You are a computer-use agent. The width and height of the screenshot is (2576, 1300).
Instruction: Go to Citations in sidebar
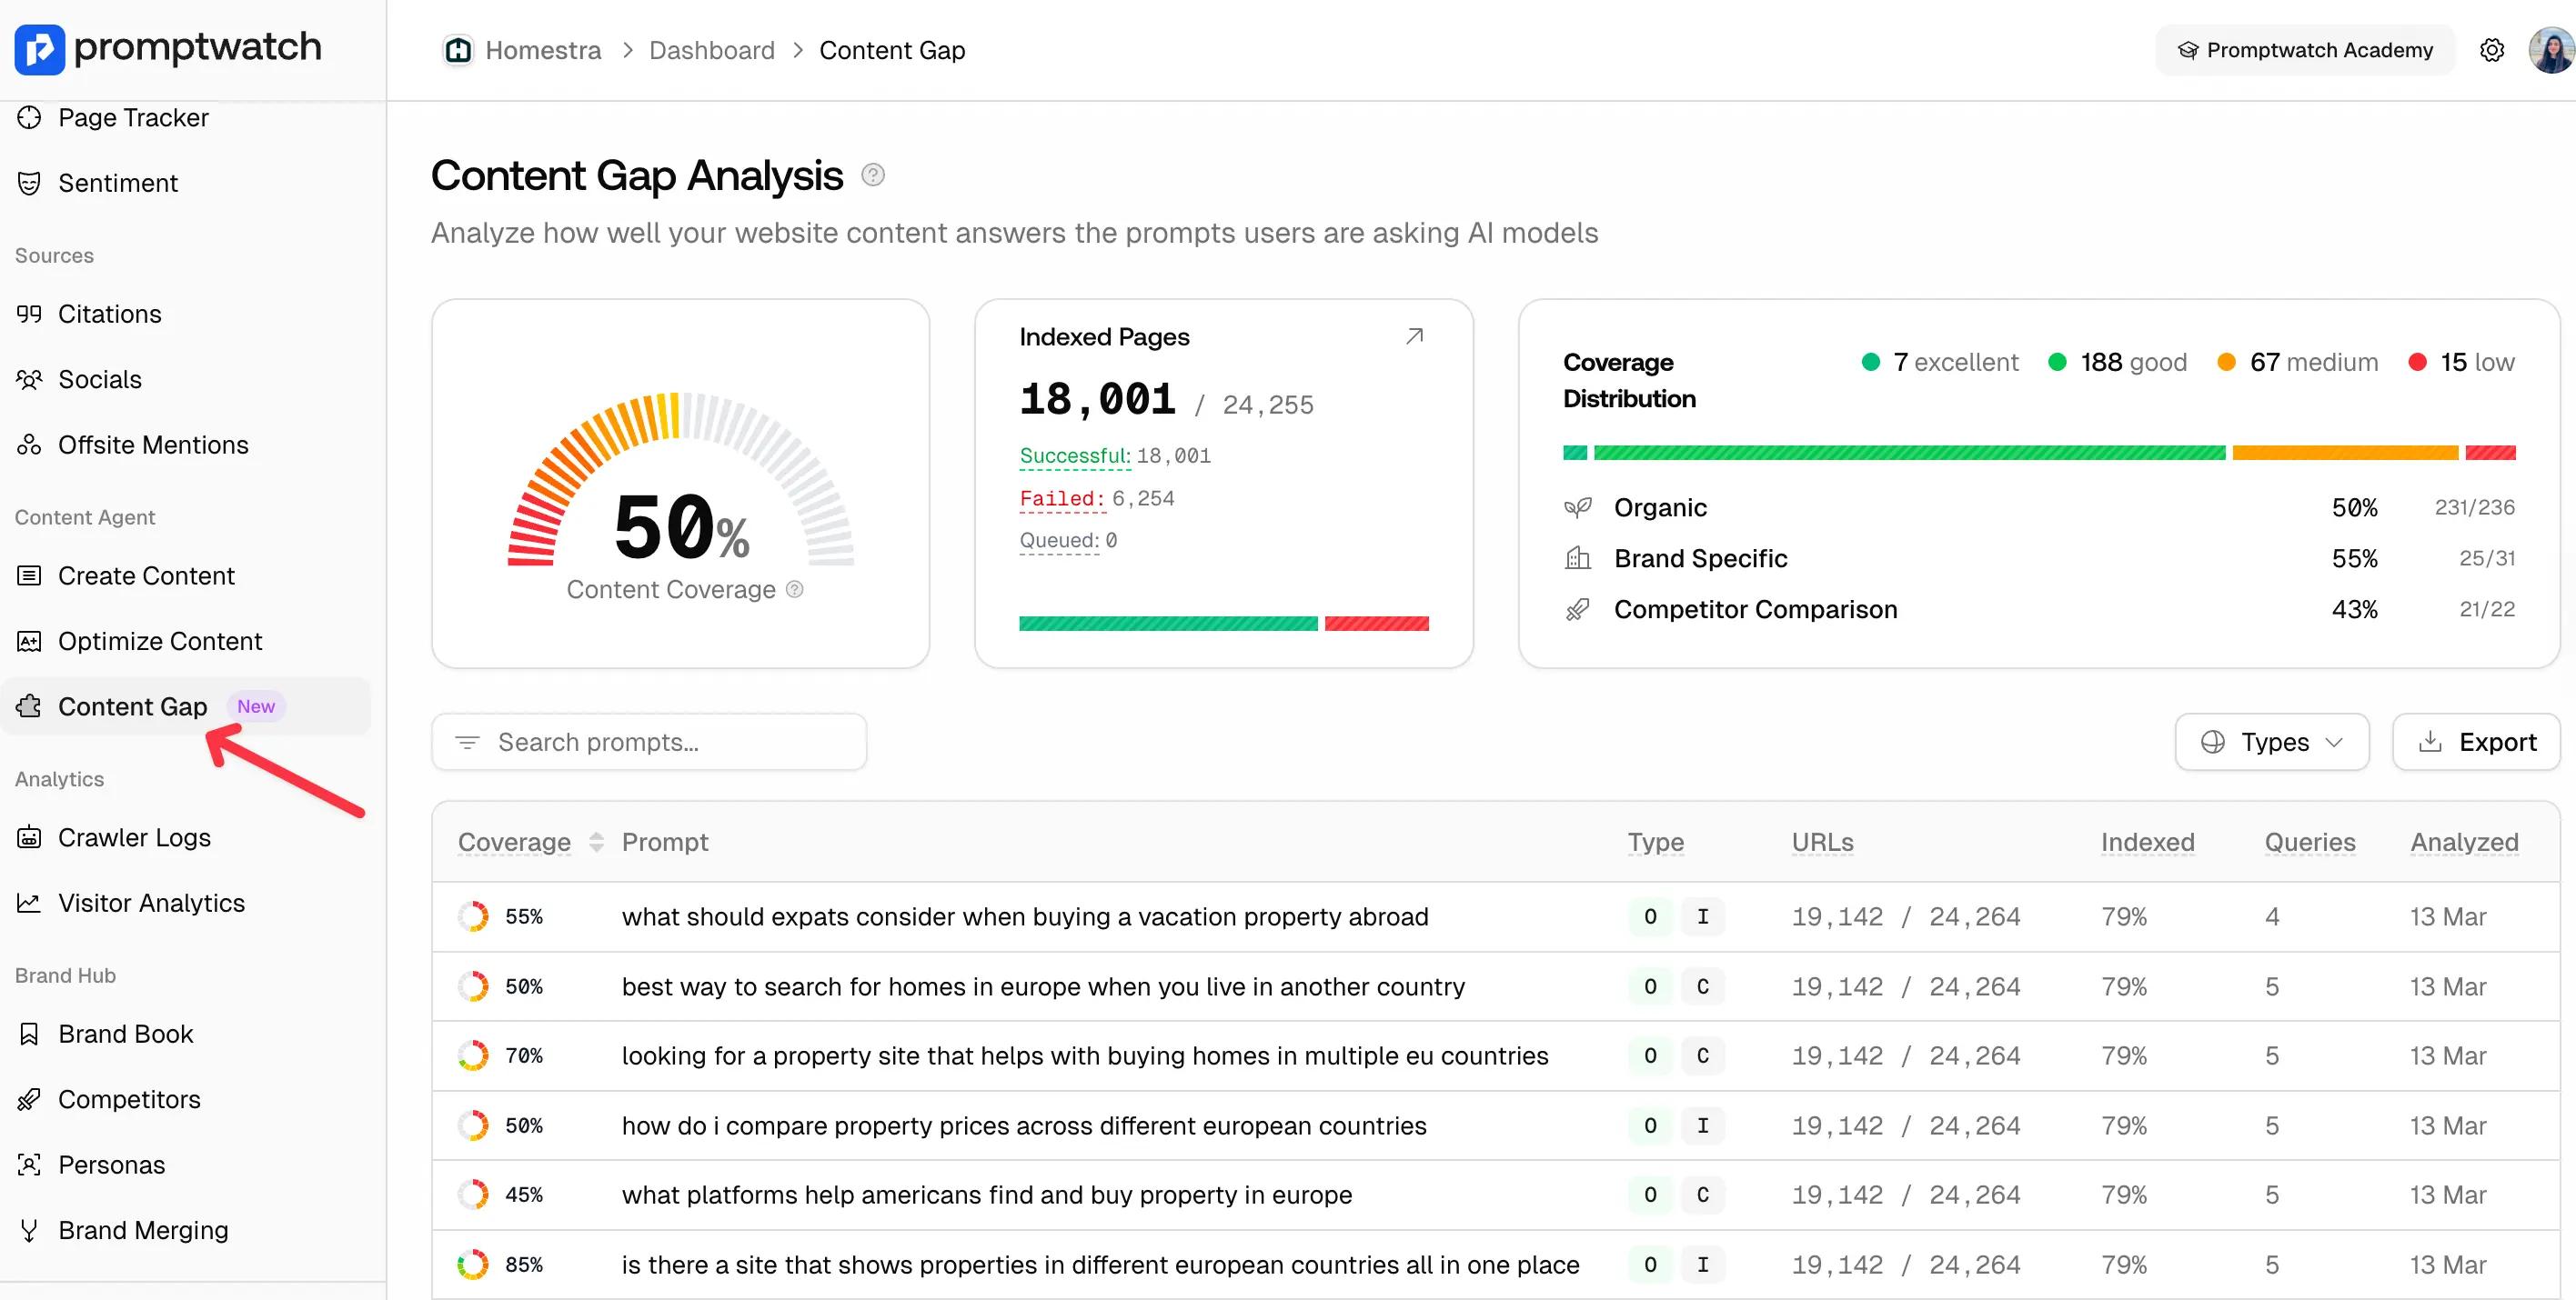point(109,314)
